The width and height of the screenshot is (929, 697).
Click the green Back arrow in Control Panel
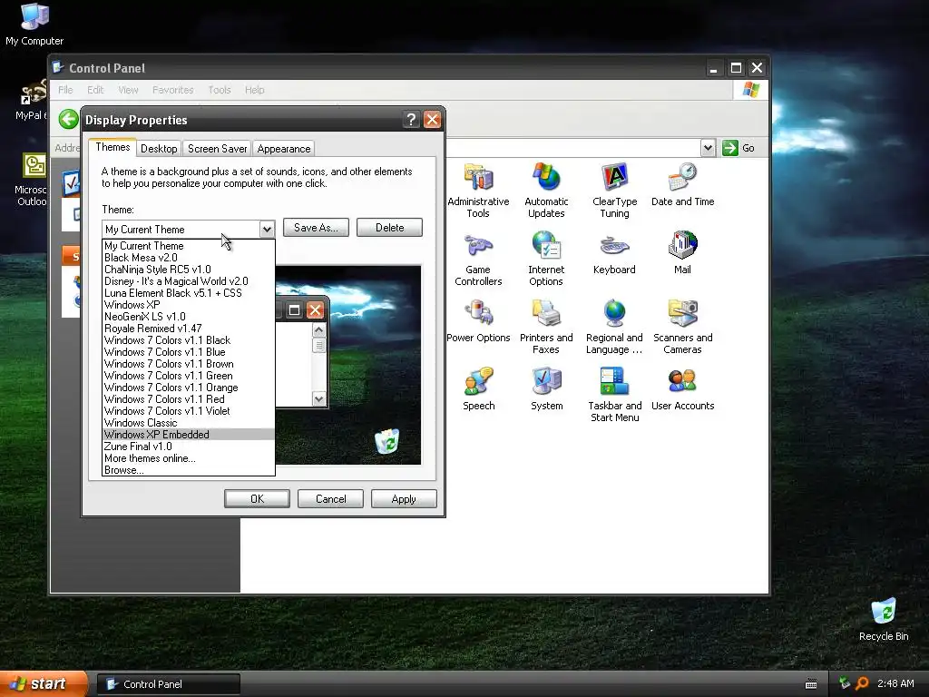point(69,119)
